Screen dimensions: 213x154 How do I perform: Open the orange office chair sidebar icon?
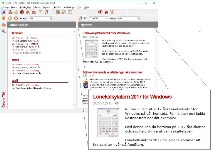point(4,18)
